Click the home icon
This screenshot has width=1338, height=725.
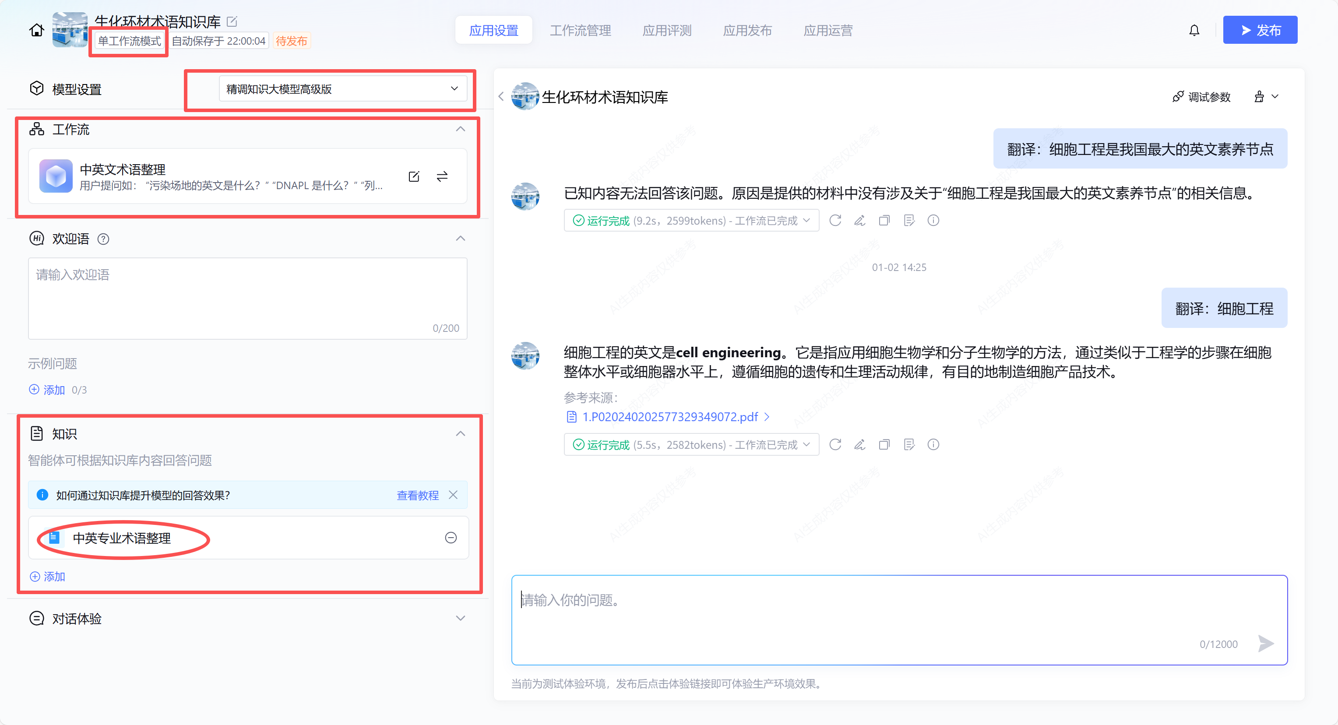(x=36, y=30)
